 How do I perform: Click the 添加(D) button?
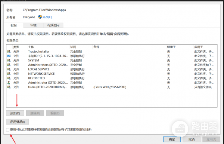click(x=15, y=113)
